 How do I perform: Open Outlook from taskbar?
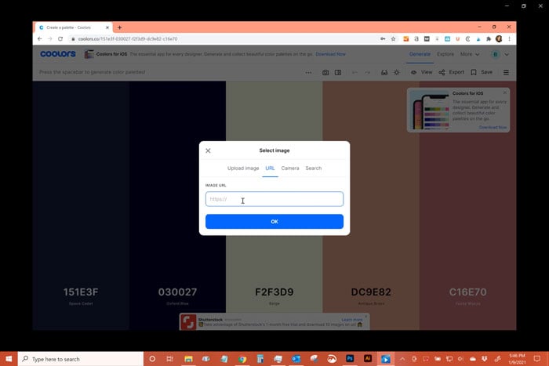click(296, 359)
